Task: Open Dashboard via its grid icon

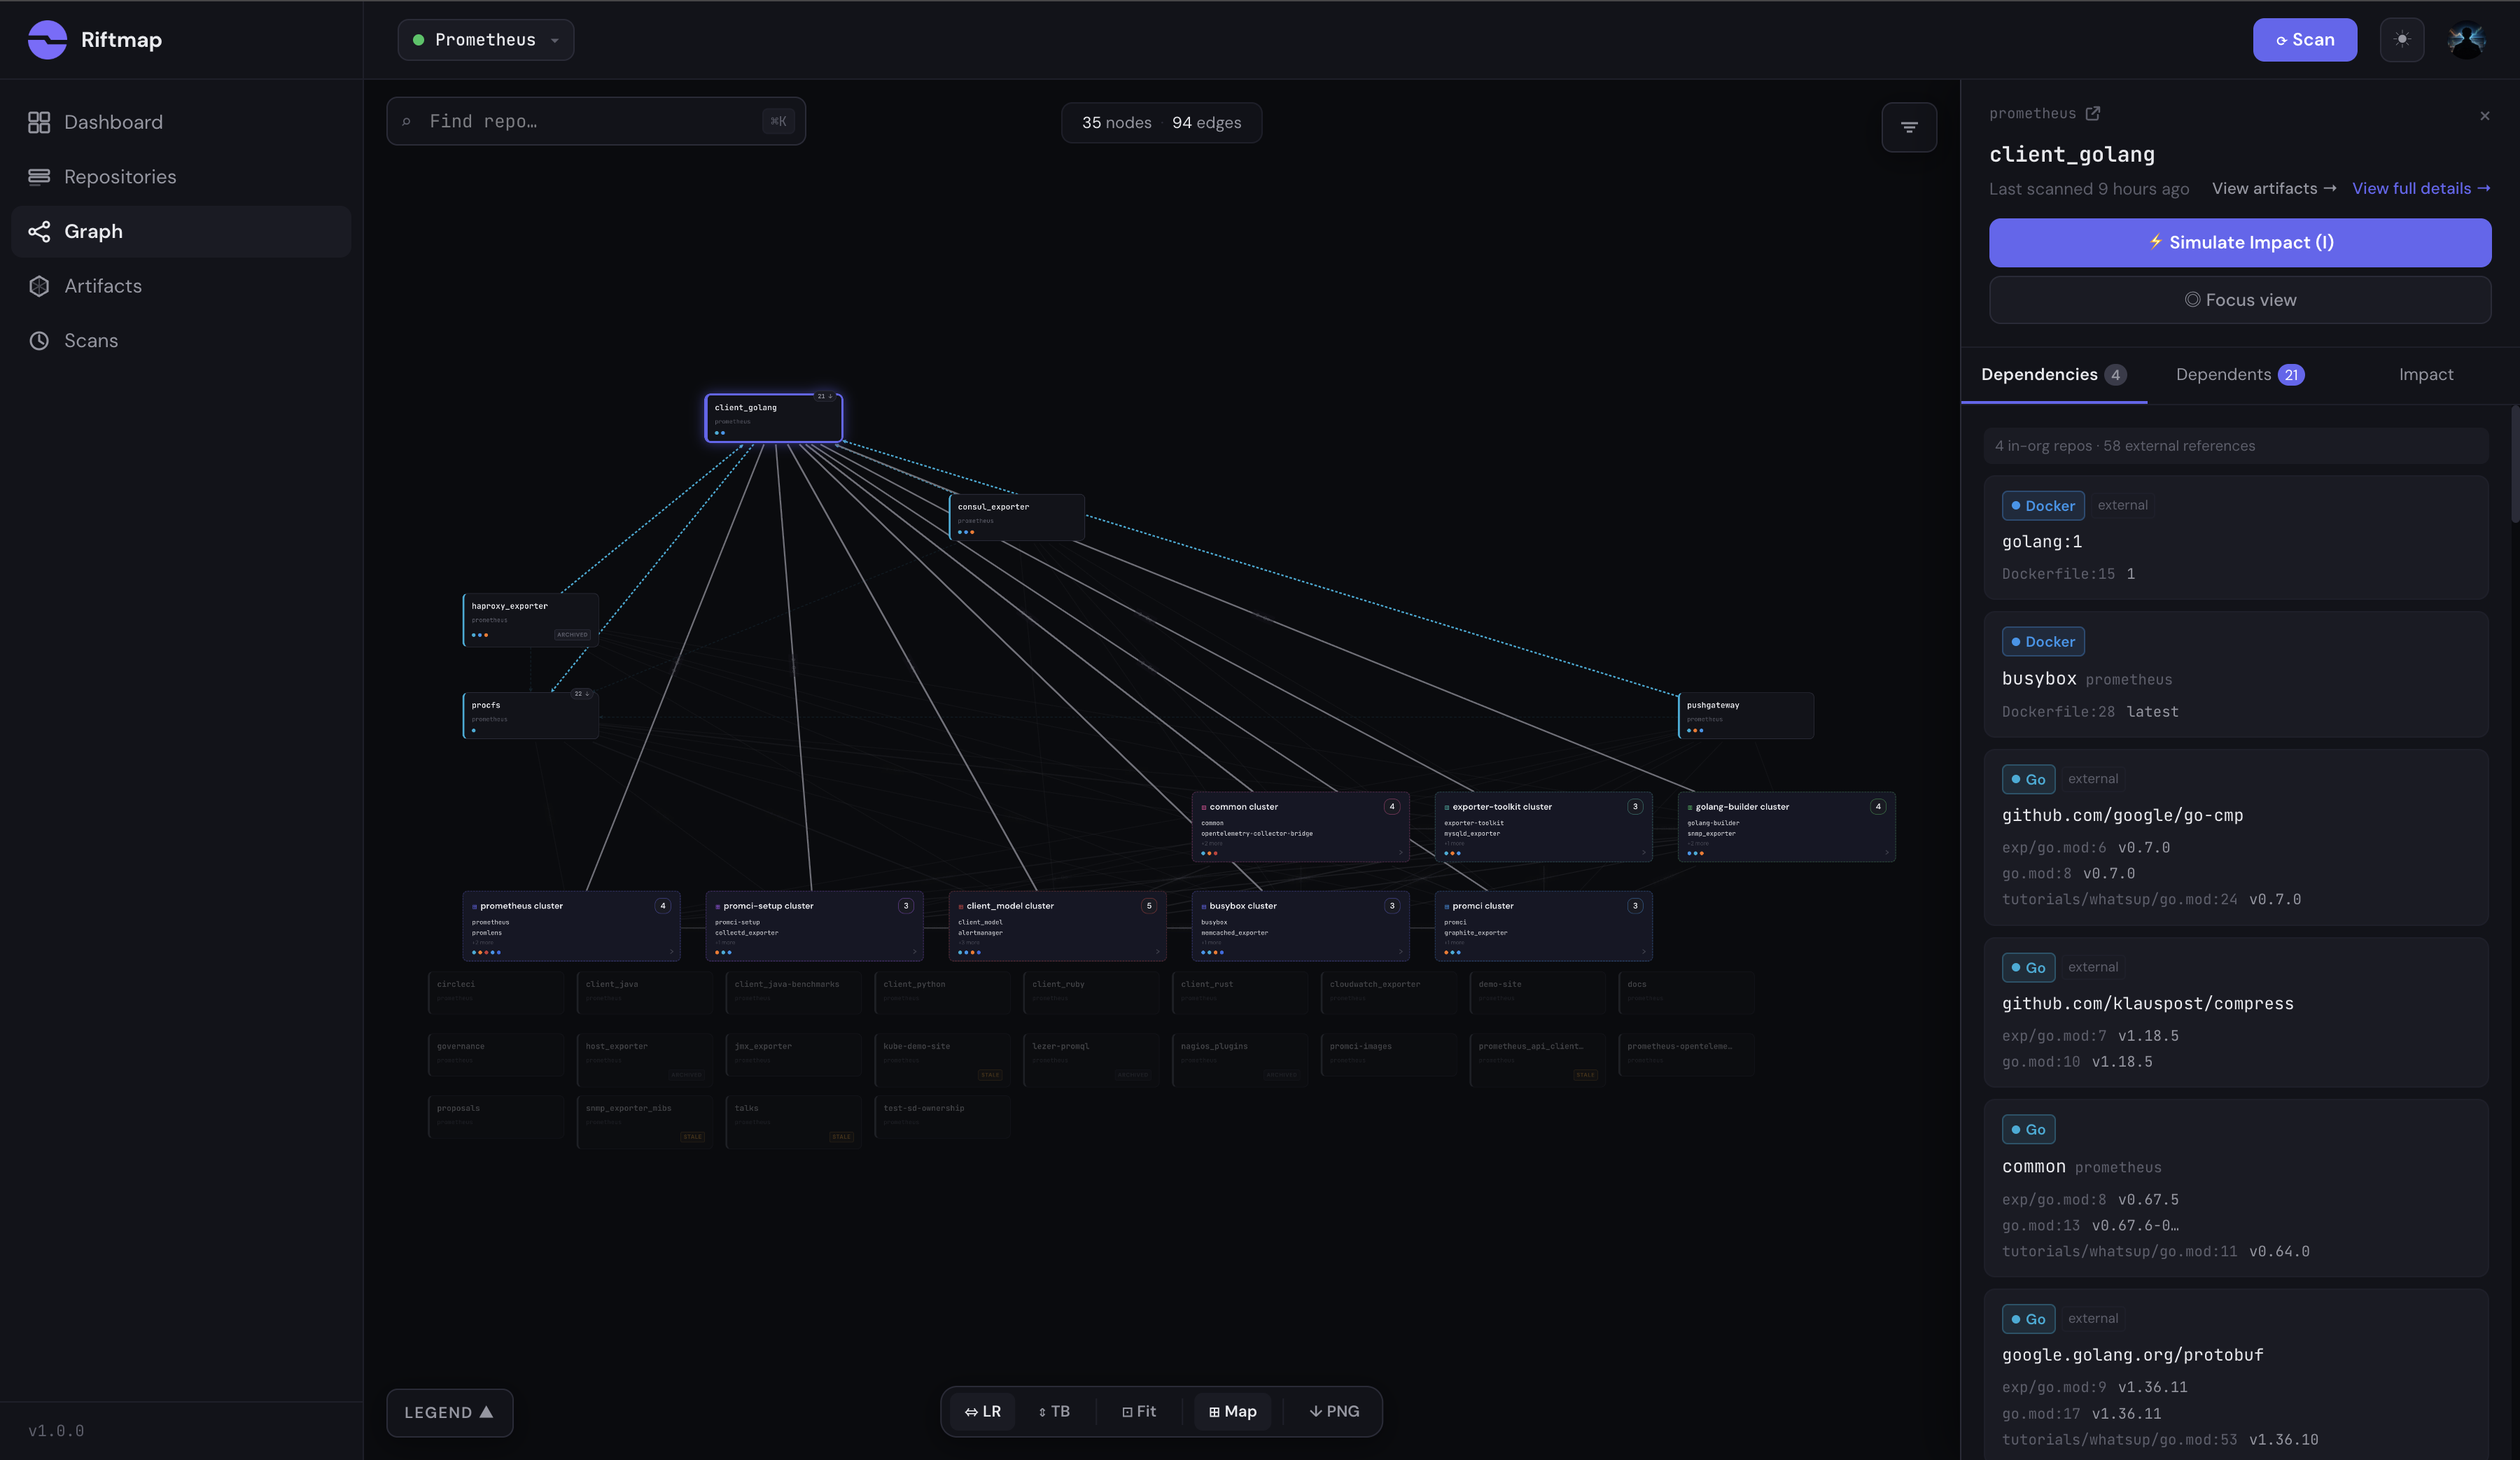Action: click(x=39, y=122)
